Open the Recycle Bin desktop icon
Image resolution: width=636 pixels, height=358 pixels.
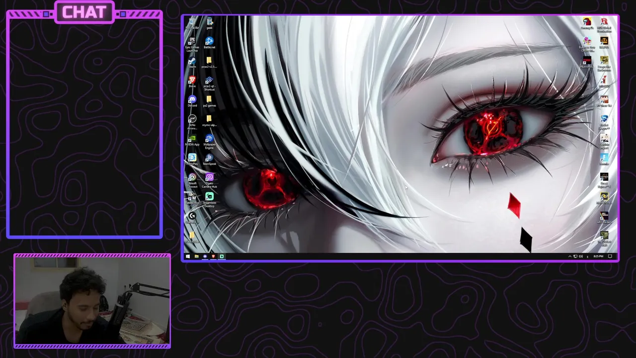click(192, 23)
